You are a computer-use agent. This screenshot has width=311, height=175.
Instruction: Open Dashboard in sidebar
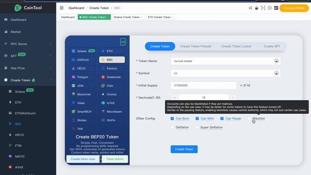28,19
